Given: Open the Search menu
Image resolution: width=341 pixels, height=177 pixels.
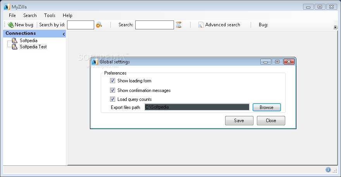Looking at the screenshot, I should [30, 15].
